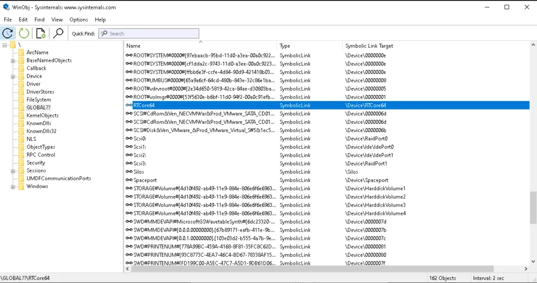Click the magnifying glass Find icon
The width and height of the screenshot is (537, 283).
pyautogui.click(x=58, y=33)
